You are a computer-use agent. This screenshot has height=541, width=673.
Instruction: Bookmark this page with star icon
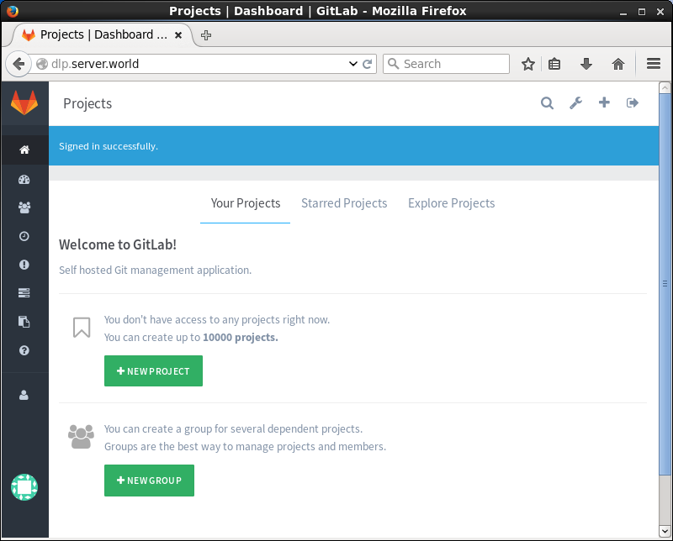coord(528,65)
